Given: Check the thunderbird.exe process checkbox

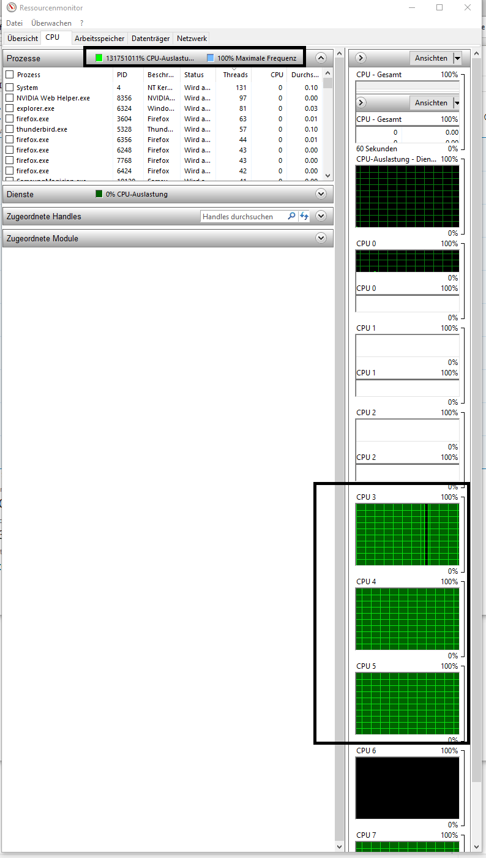Looking at the screenshot, I should 9,129.
